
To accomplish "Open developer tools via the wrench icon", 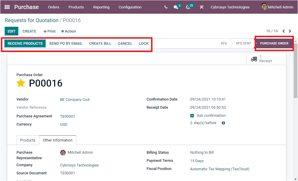I will (x=201, y=7).
